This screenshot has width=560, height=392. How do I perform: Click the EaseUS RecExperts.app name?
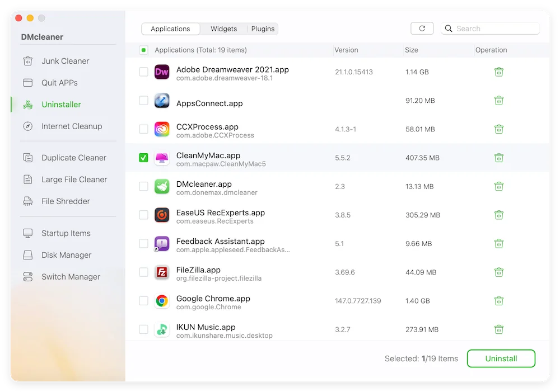coord(220,212)
